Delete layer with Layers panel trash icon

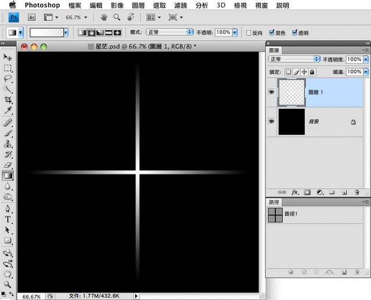click(357, 192)
